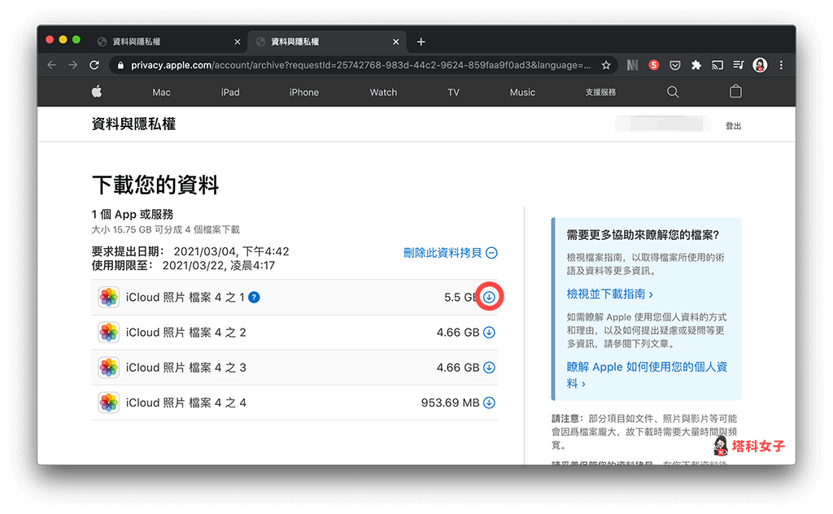Viewport: 833px width, 514px height.
Task: Bookmark page with star icon
Action: [x=605, y=65]
